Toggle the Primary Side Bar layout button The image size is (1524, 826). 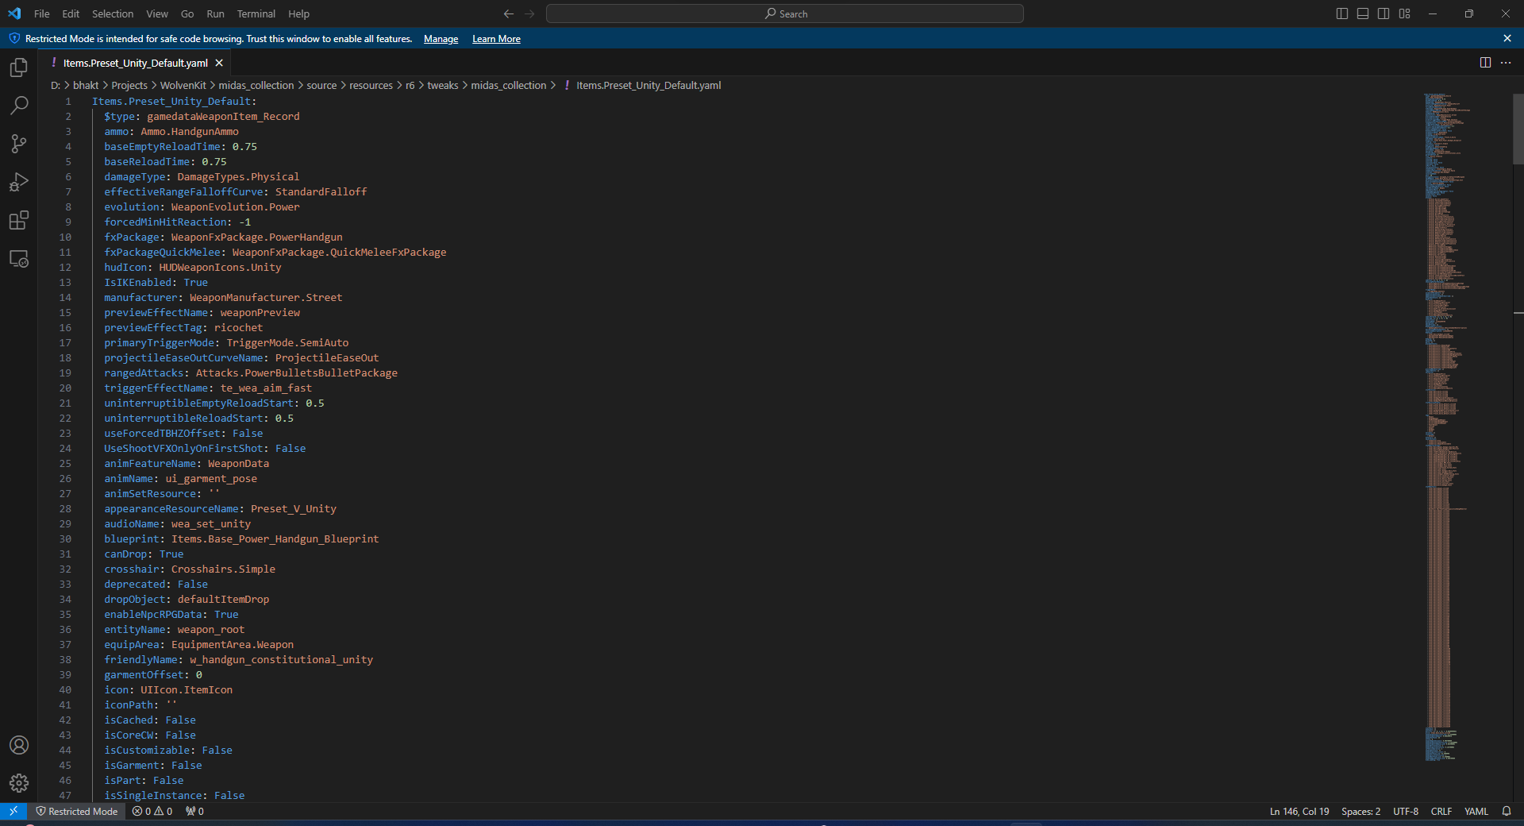point(1342,14)
